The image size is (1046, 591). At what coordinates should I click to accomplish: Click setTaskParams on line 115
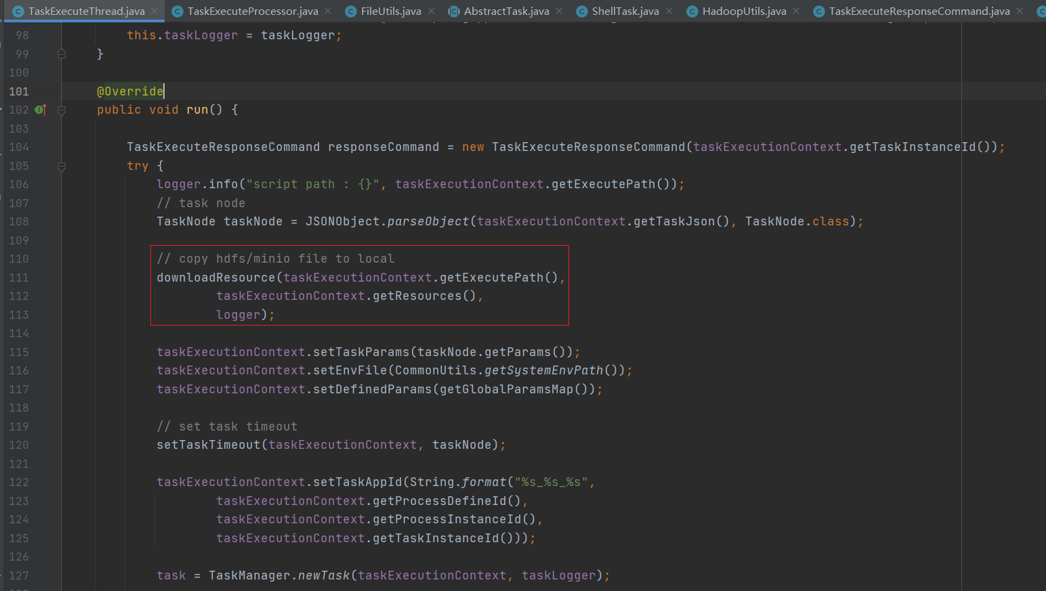[361, 352]
